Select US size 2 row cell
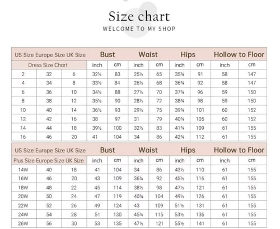 [x=23, y=74]
